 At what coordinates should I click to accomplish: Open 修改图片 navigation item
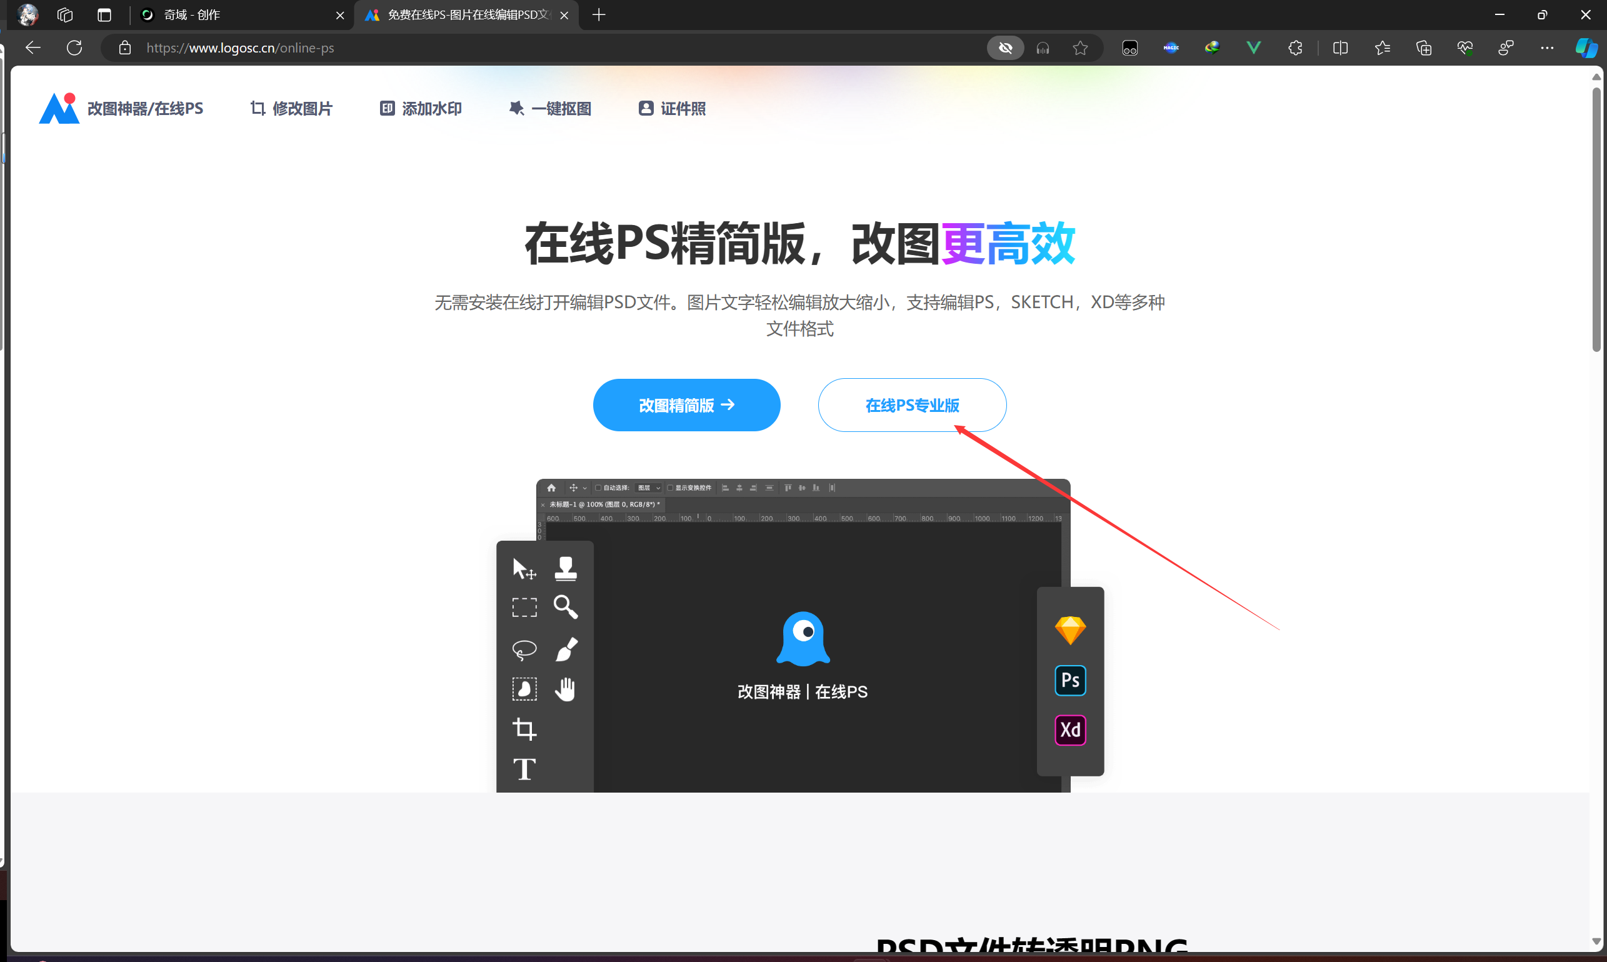(x=292, y=108)
